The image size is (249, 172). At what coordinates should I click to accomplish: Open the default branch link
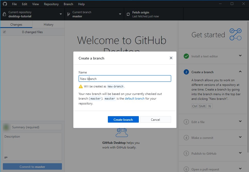pyautogui.click(x=134, y=98)
